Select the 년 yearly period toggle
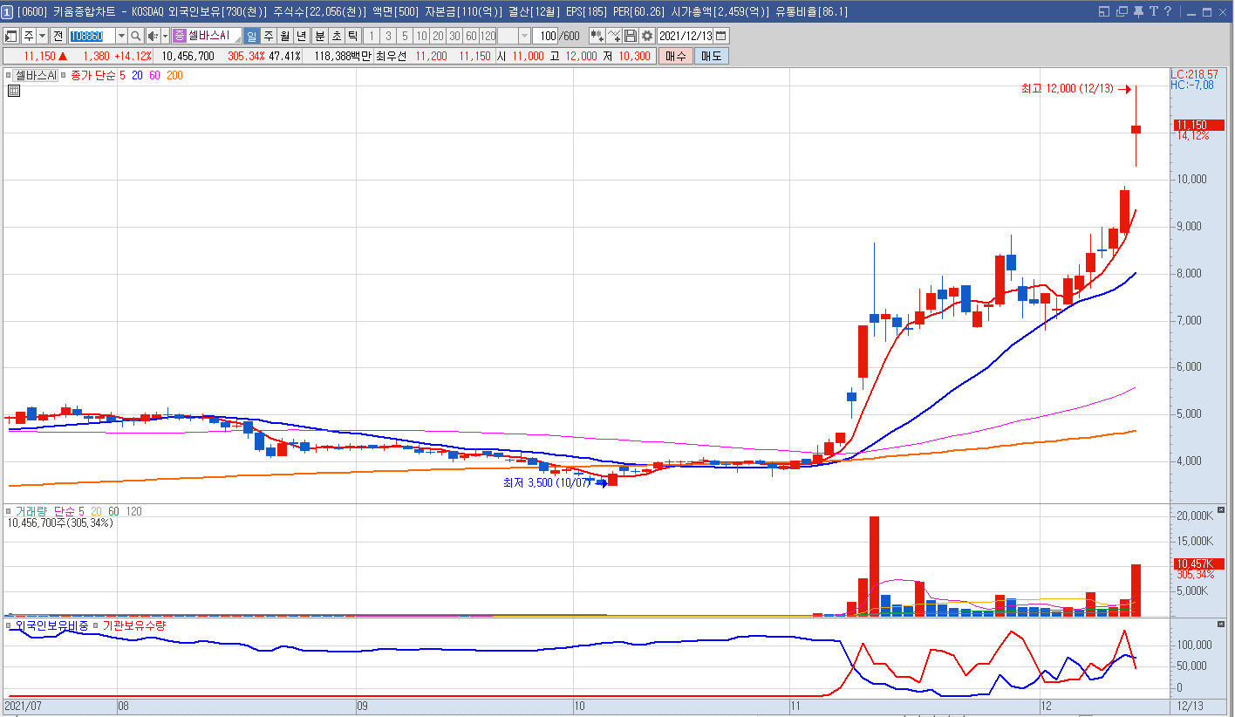The height and width of the screenshot is (717, 1235). tap(301, 36)
